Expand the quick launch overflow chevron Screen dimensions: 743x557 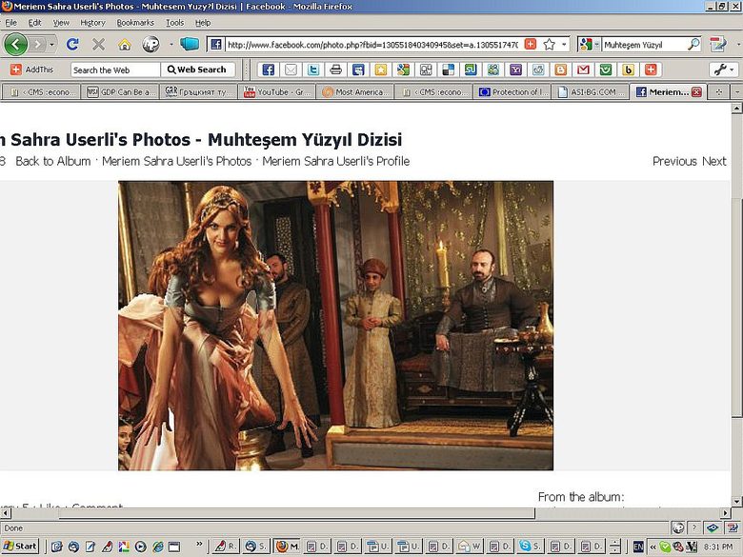tap(199, 544)
